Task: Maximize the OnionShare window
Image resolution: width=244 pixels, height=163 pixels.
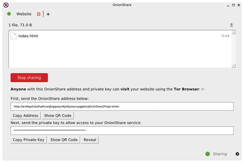Action: coord(233,5)
